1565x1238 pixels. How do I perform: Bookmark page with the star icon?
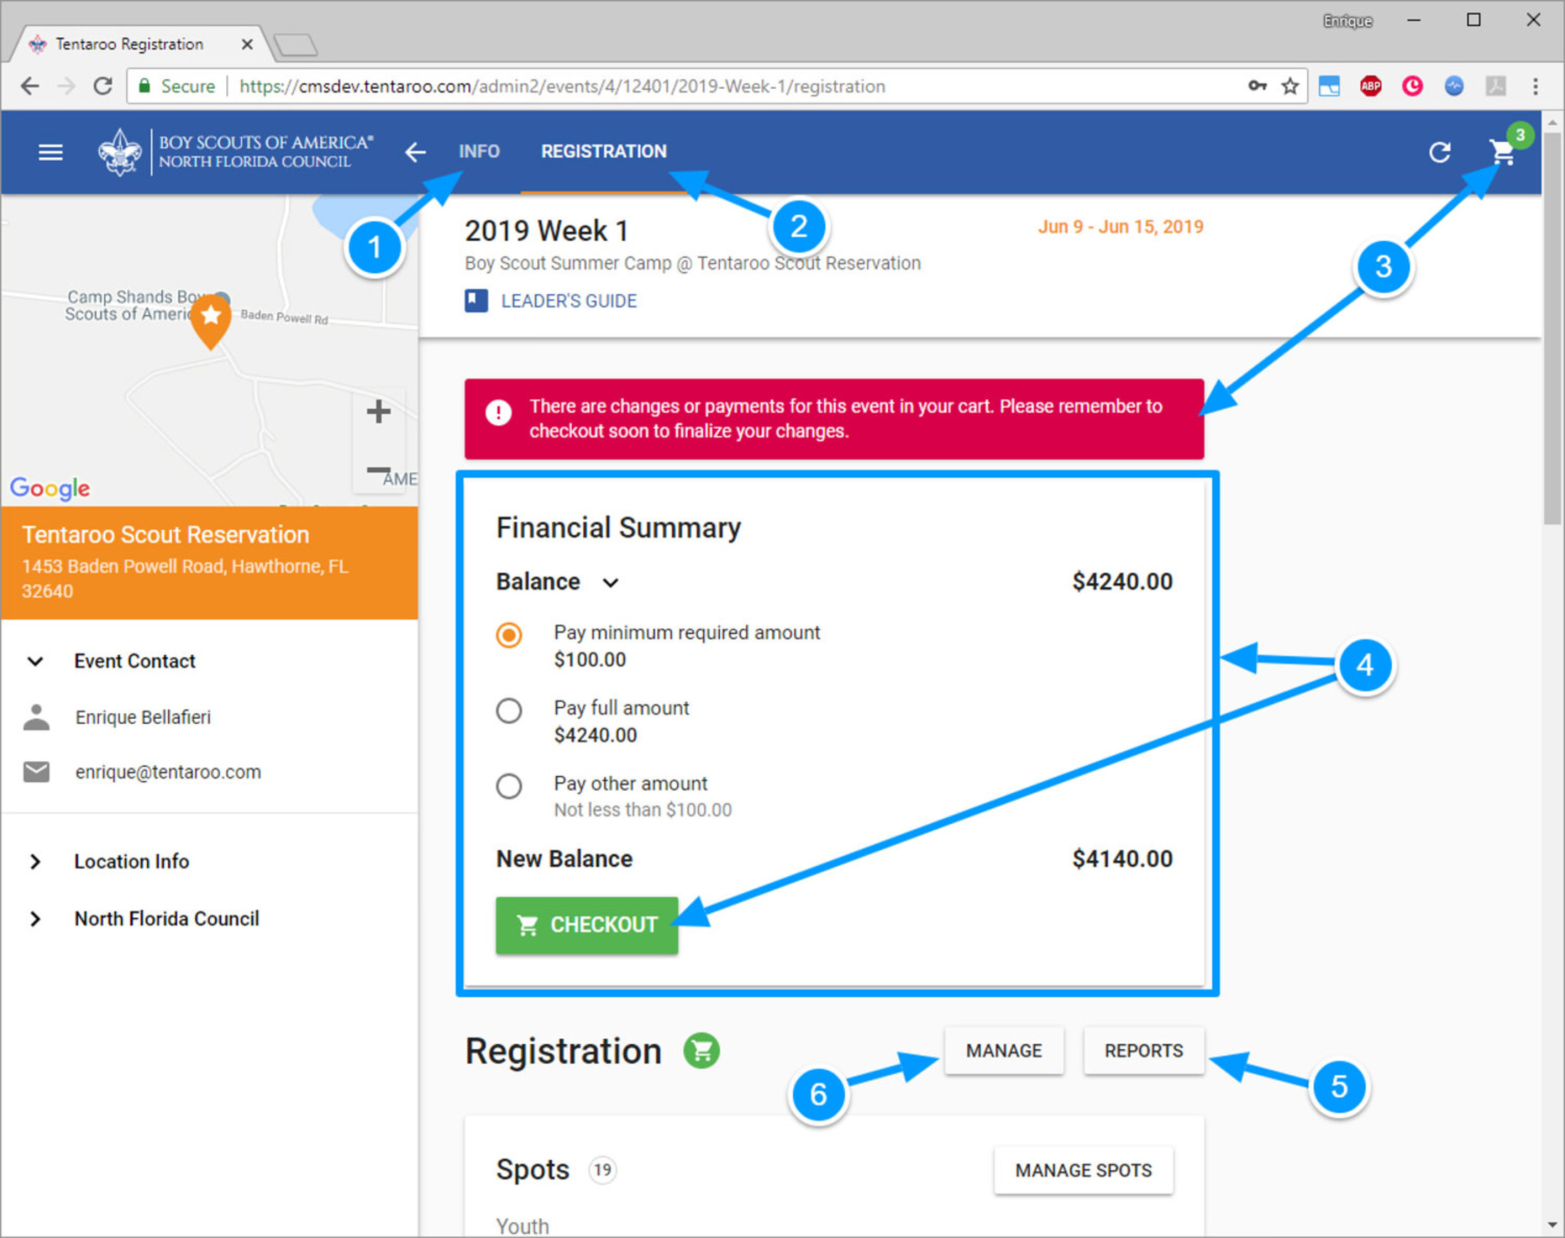[x=1290, y=86]
